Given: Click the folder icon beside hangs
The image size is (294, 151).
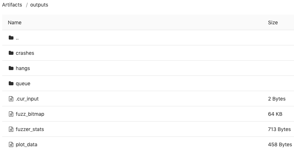Looking at the screenshot, I should point(11,68).
